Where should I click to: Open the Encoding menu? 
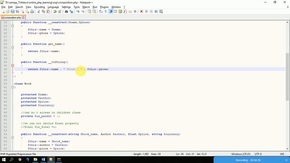[x=39, y=7]
